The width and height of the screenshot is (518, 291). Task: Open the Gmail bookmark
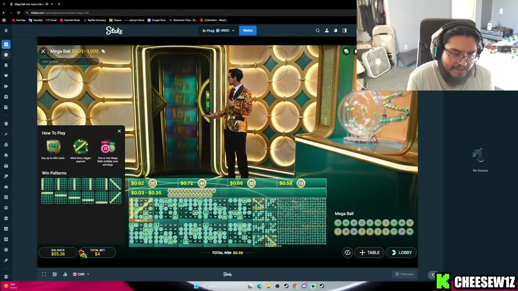pyautogui.click(x=51, y=20)
